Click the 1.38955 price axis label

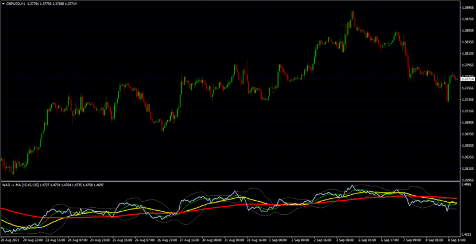[468, 7]
